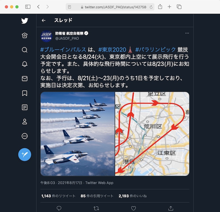Select the Search (Explore) icon
The height and width of the screenshot is (212, 220).
[24, 50]
